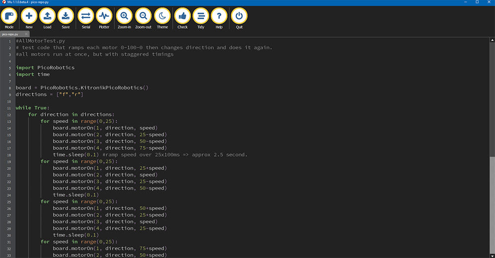Click on the 'import time' line
This screenshot has width=495, height=258.
click(x=33, y=74)
